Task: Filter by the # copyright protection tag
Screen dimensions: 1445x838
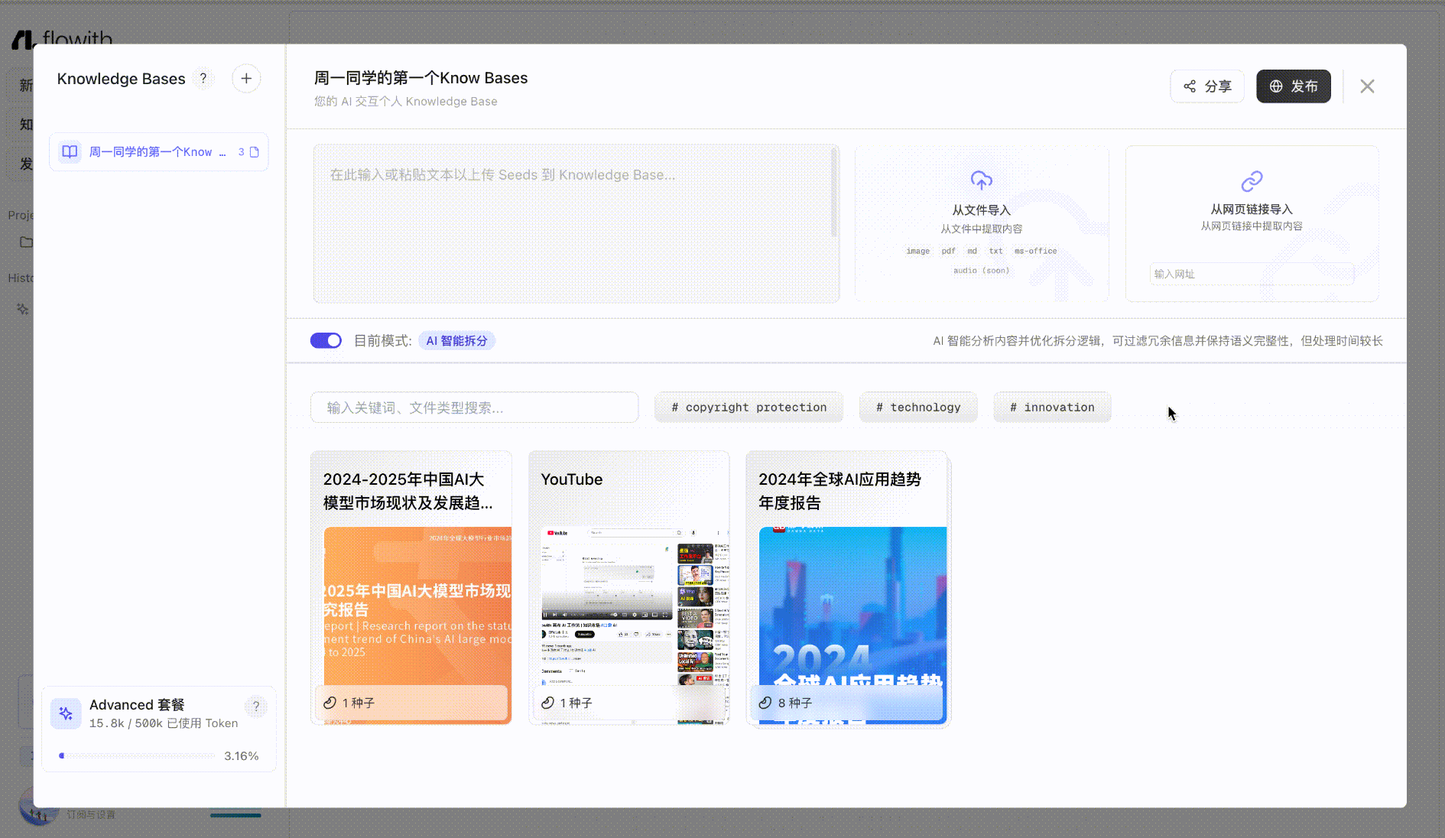Action: 748,408
